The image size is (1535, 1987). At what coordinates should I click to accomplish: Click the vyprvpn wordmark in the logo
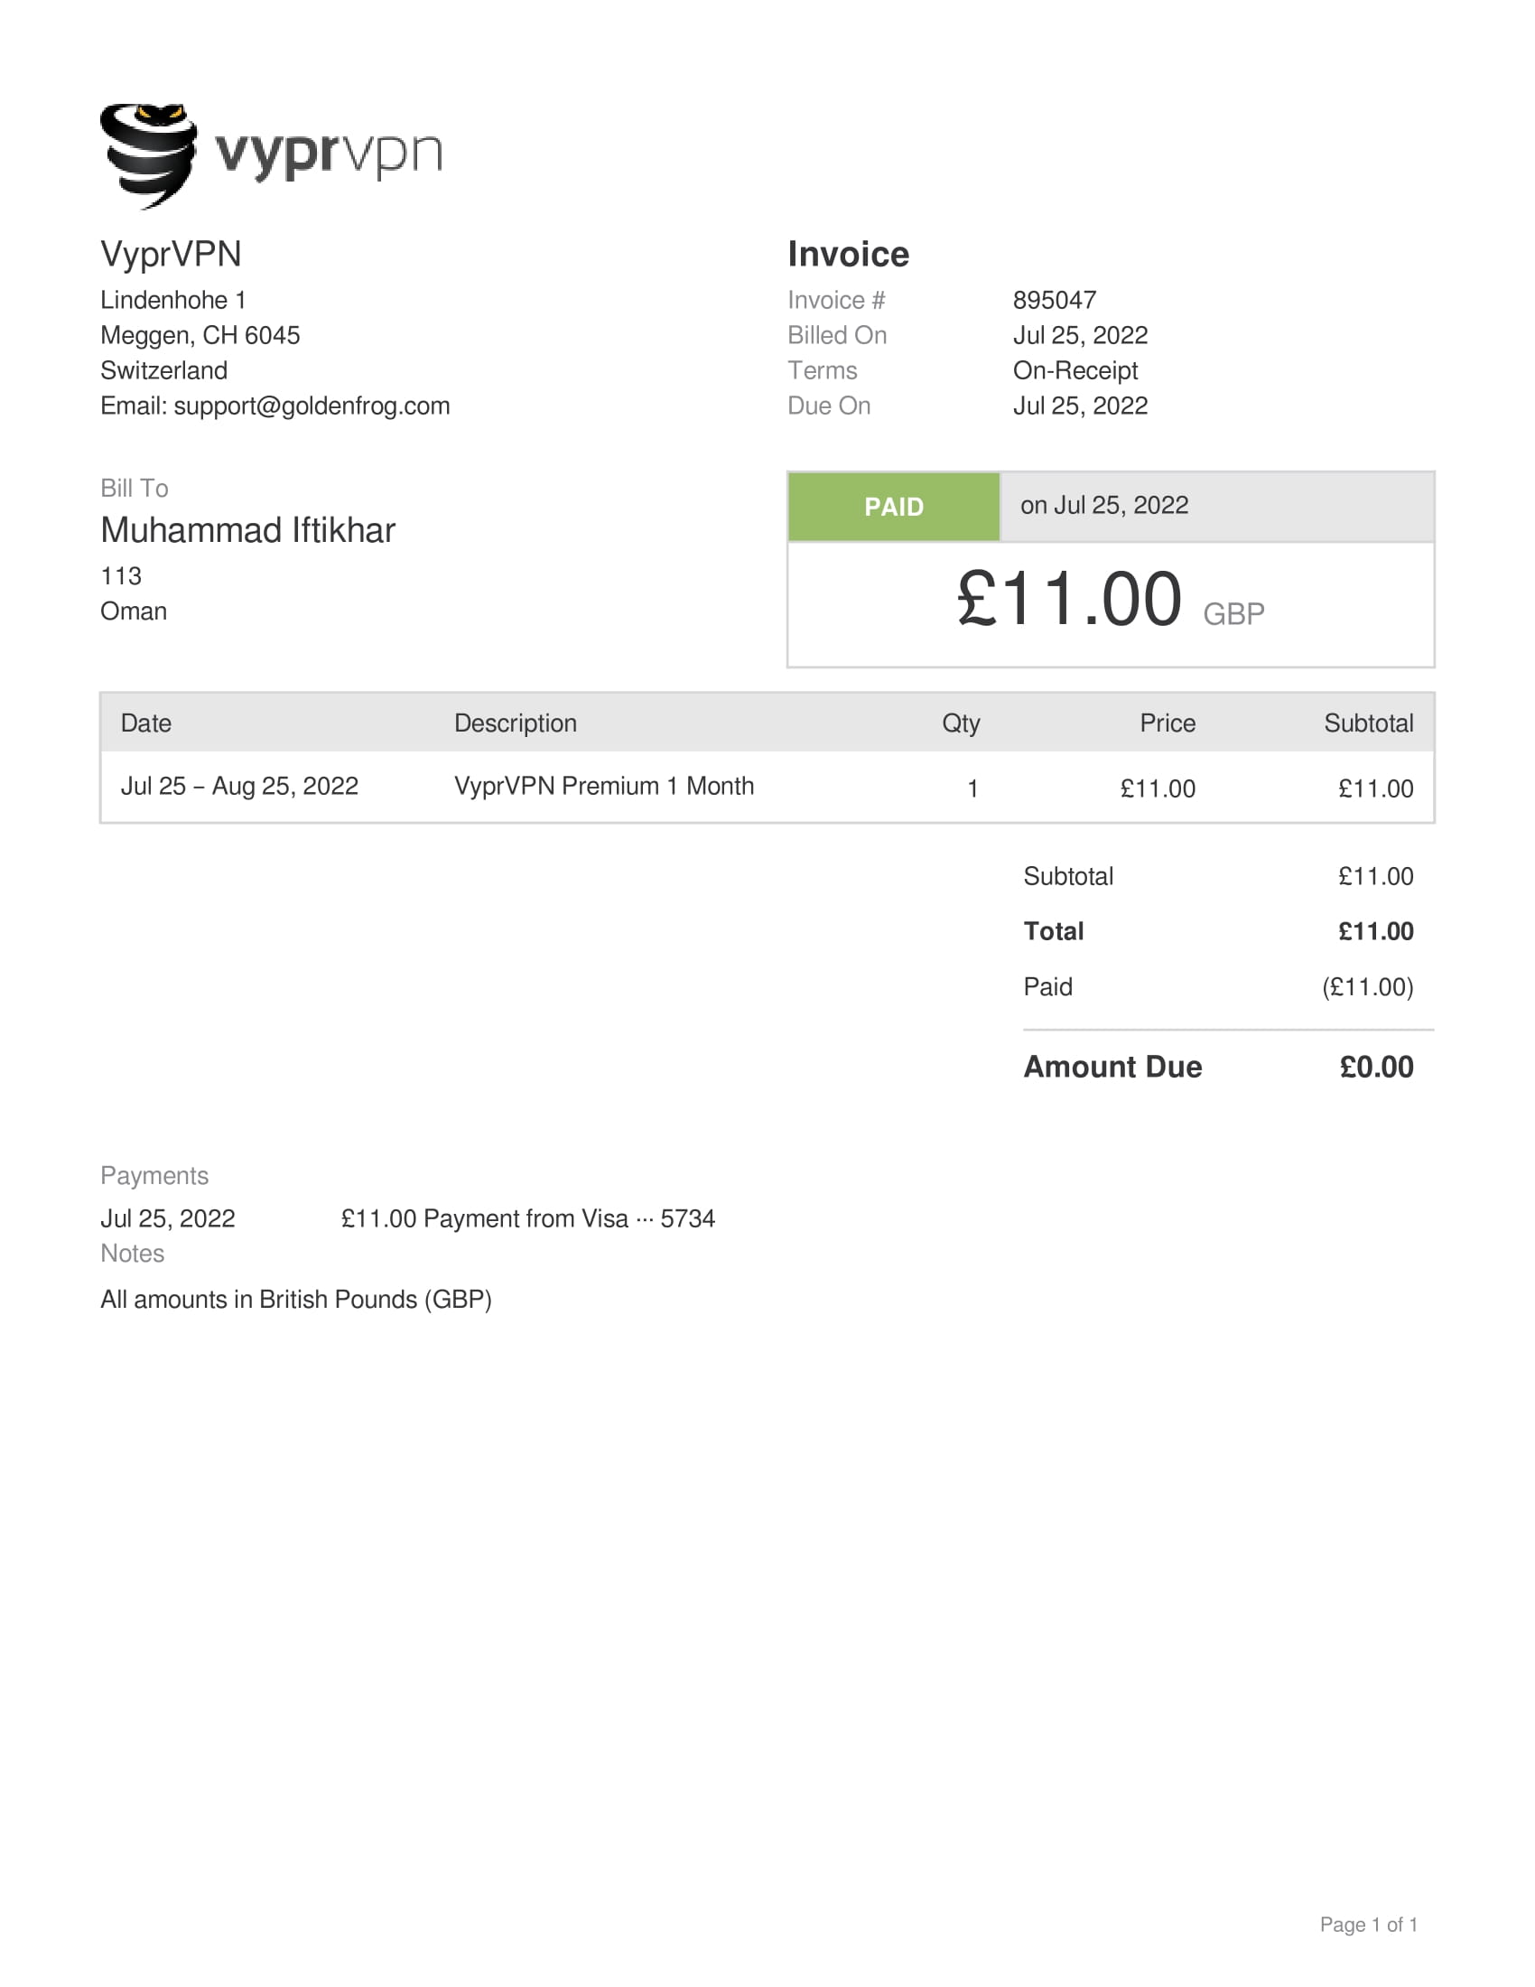point(329,153)
